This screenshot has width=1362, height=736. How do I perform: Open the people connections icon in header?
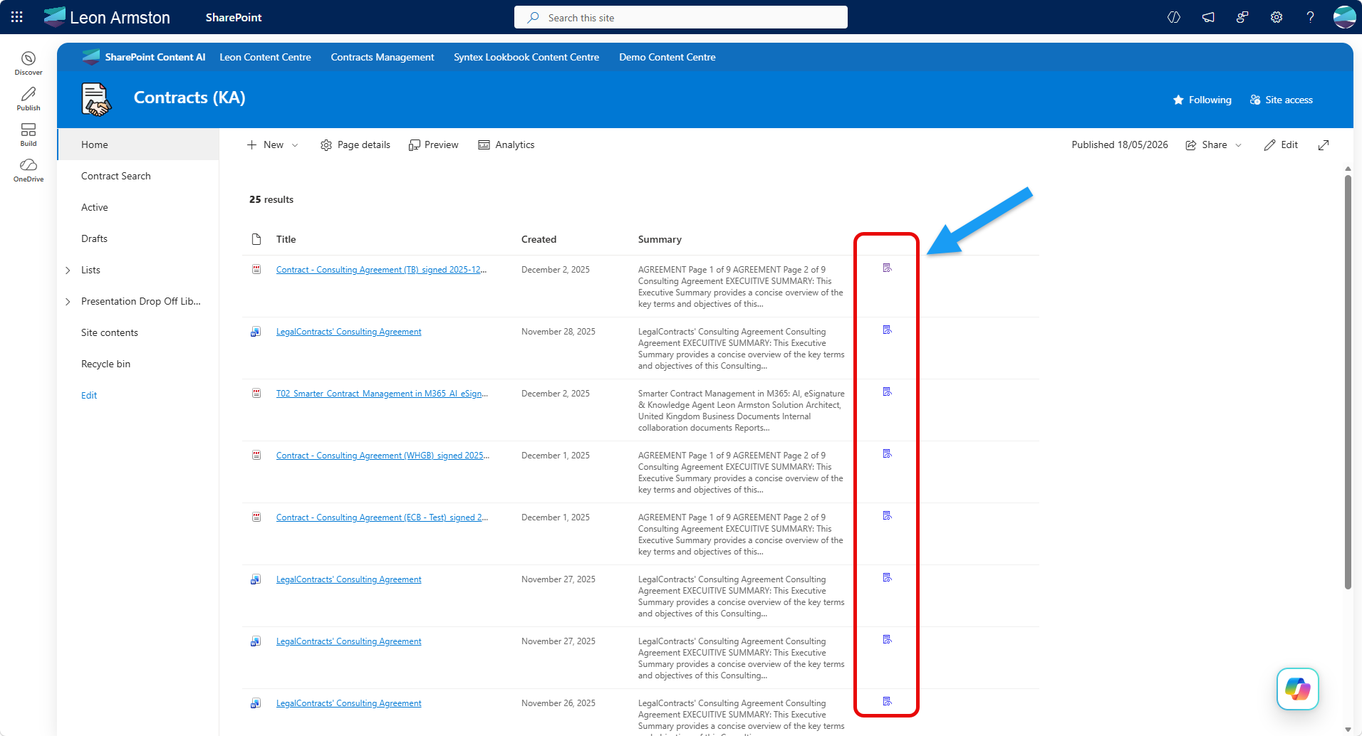click(x=1242, y=17)
